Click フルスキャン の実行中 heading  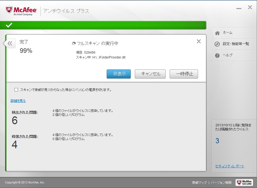[x=98, y=43]
